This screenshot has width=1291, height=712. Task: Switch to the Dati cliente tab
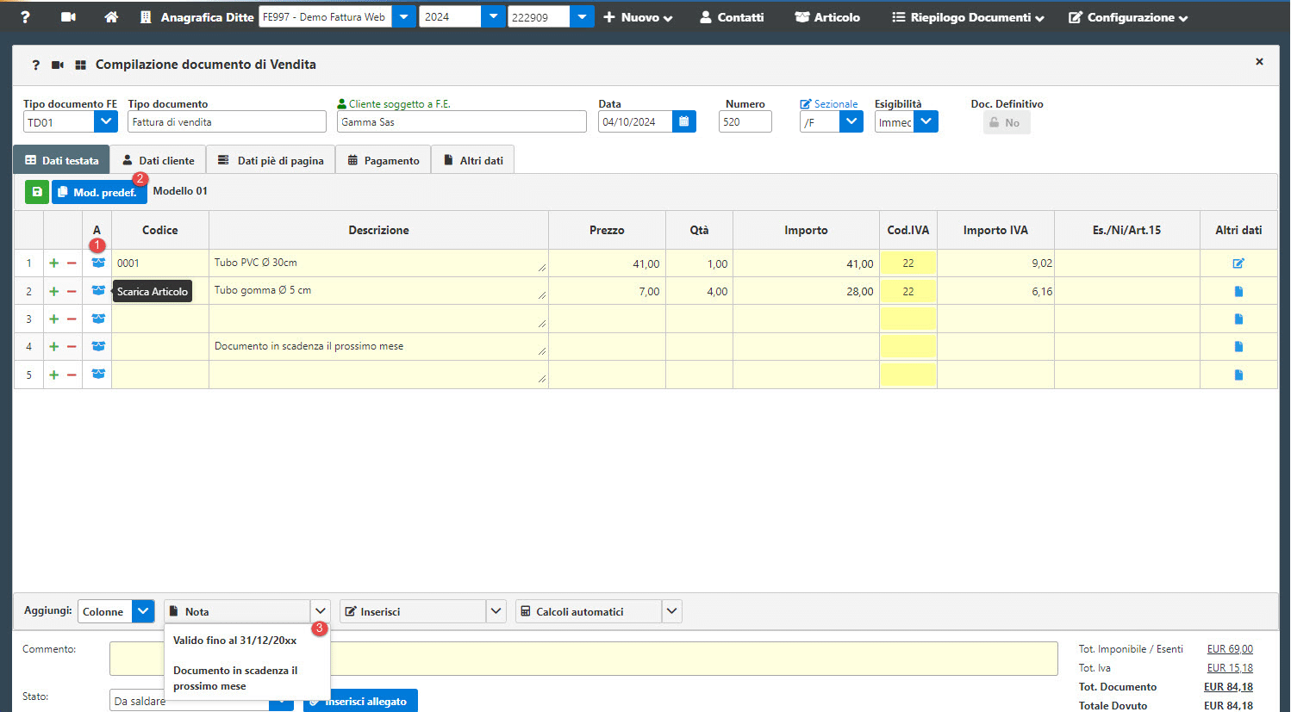click(x=159, y=161)
